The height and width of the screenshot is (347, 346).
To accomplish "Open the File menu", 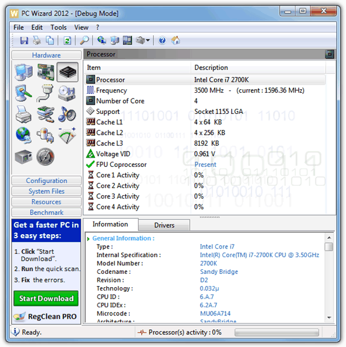I will [x=18, y=28].
